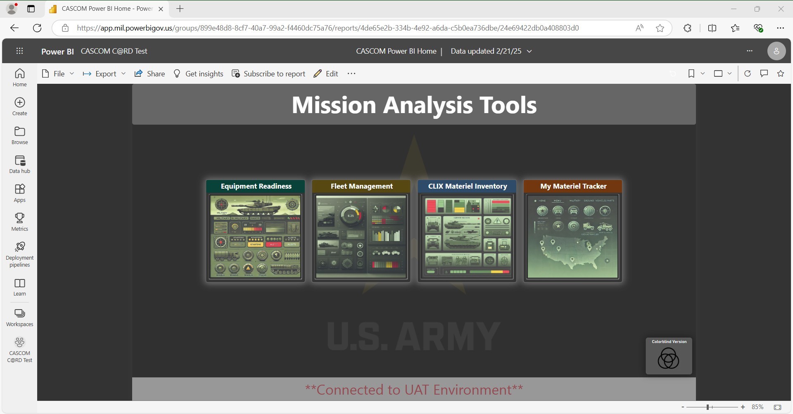Screen dimensions: 793x414
Task: Click the Read aloud icon in address bar
Action: (639, 28)
